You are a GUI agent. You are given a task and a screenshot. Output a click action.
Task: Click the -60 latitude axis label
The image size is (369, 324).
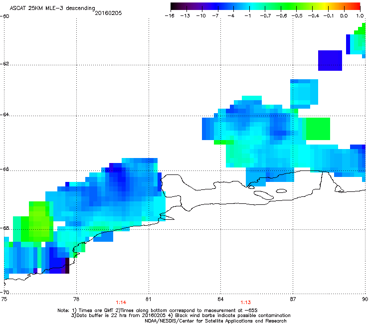point(4,16)
